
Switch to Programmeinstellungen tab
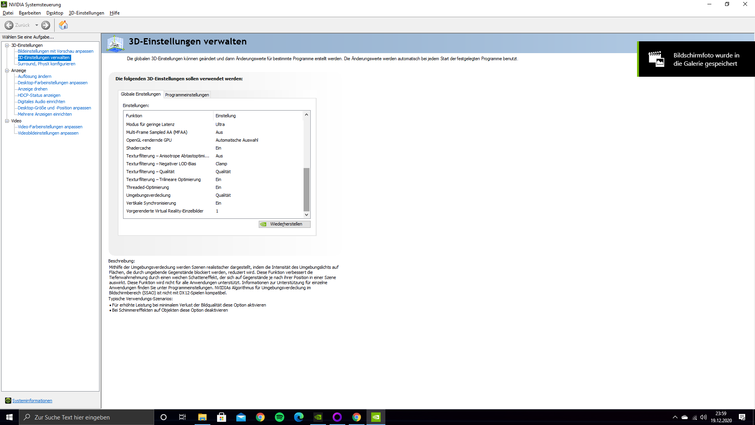point(187,95)
